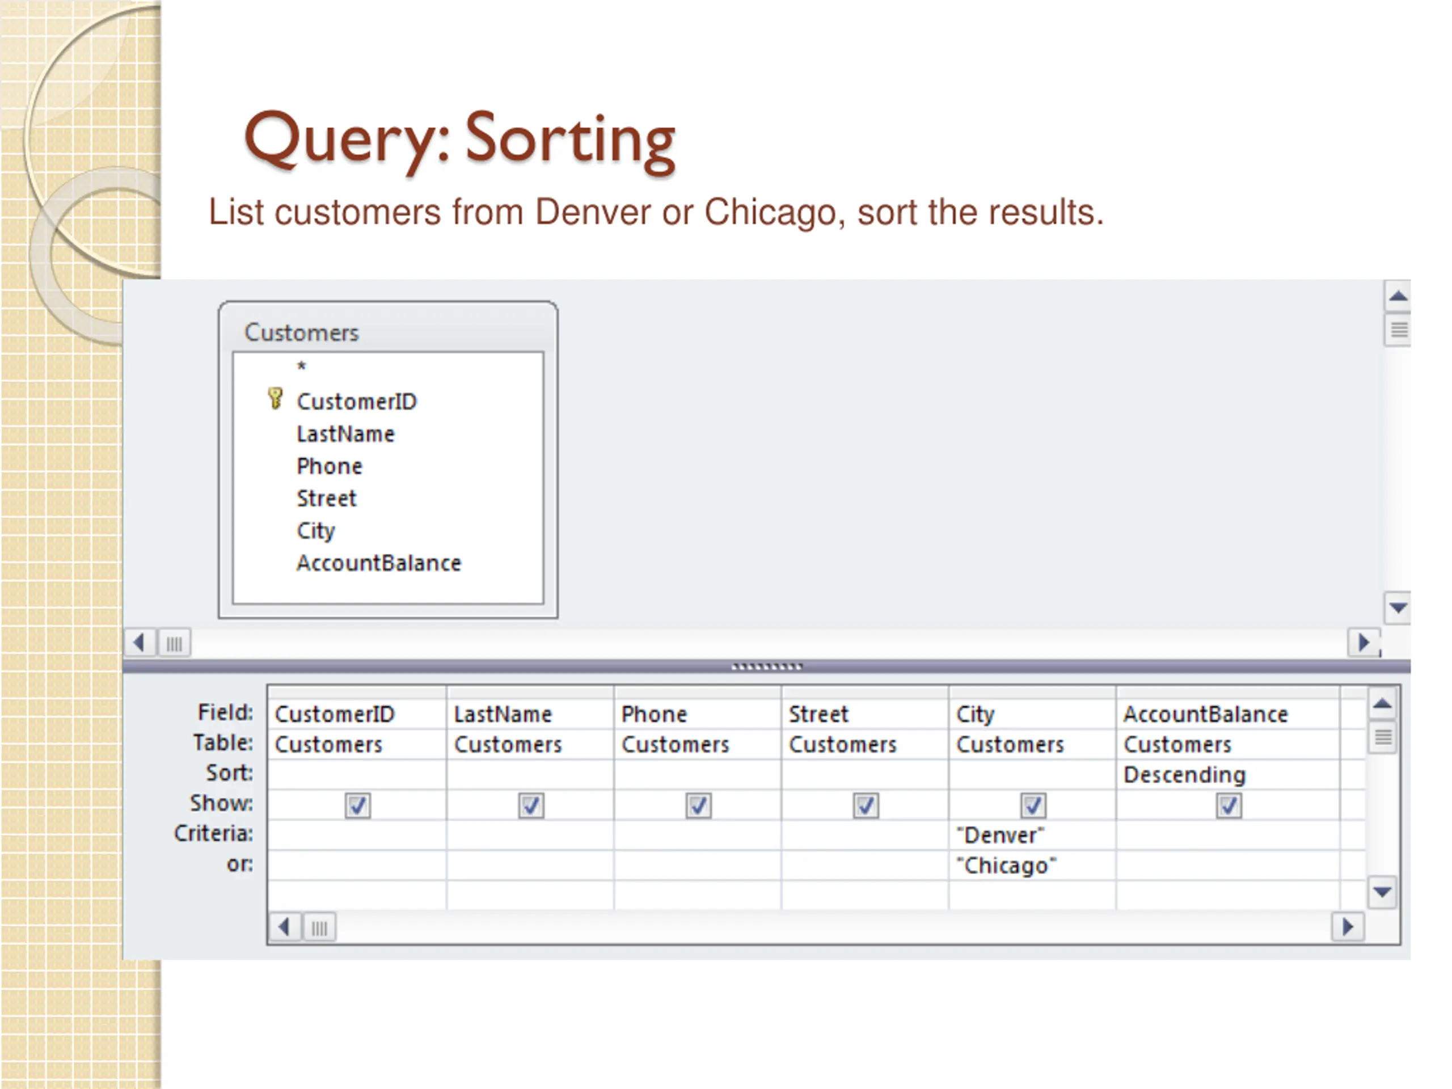1452x1089 pixels.
Task: Click the design grid vertical scrollbar thumb
Action: pyautogui.click(x=1383, y=738)
